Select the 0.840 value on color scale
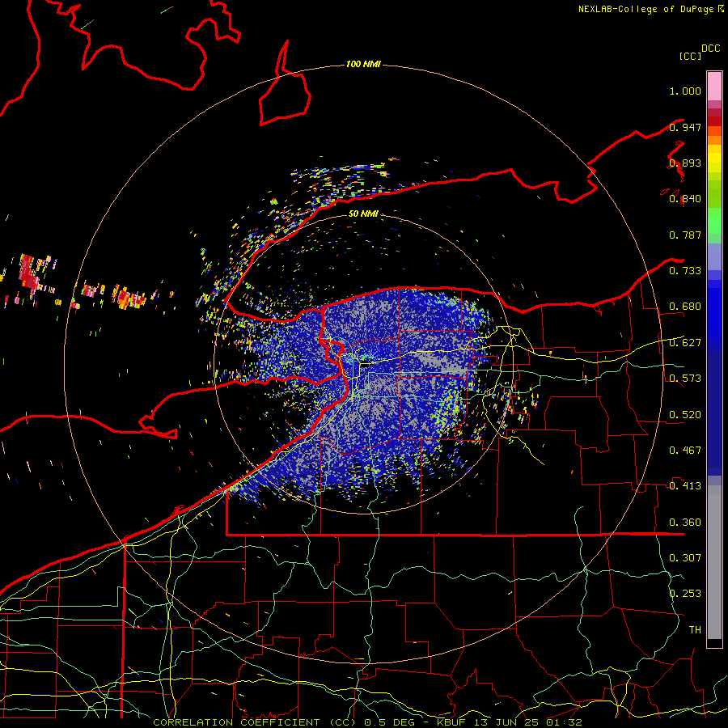This screenshot has height=728, width=728. [x=685, y=199]
